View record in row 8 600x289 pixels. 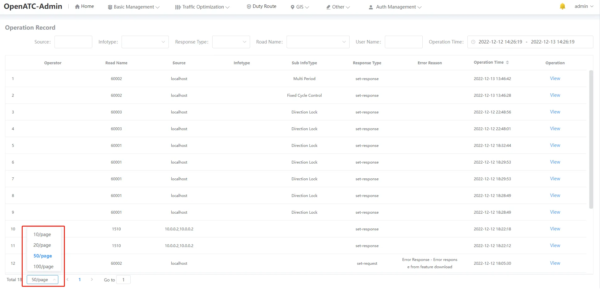point(555,195)
